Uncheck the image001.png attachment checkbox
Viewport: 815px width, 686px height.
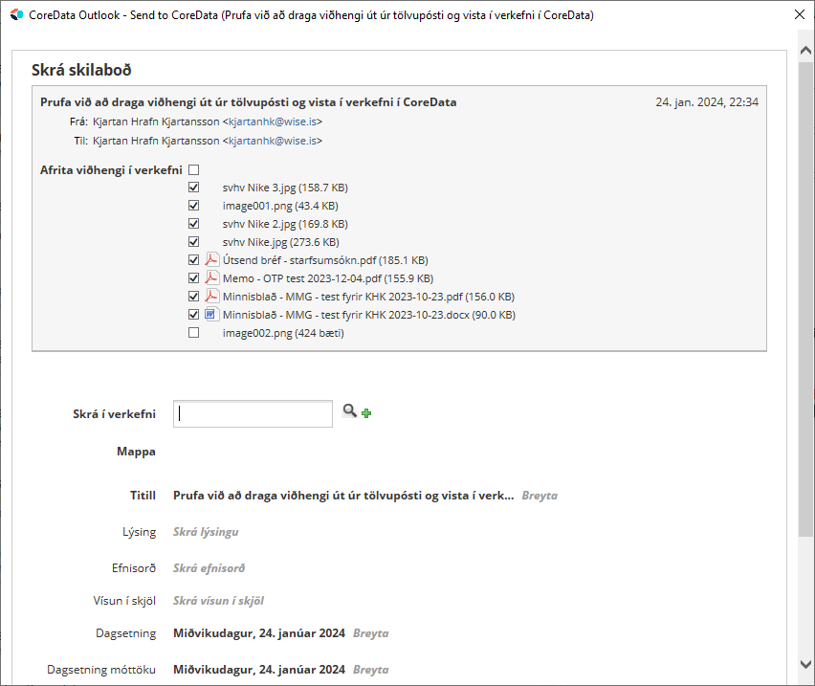pyautogui.click(x=194, y=206)
